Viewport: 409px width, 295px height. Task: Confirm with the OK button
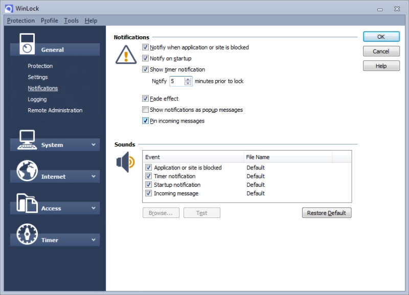click(x=381, y=37)
